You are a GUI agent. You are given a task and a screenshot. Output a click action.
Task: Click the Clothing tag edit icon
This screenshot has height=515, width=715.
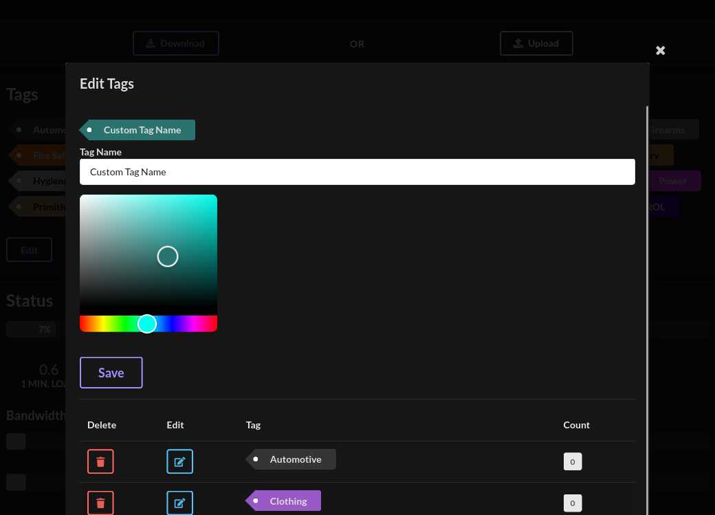179,503
